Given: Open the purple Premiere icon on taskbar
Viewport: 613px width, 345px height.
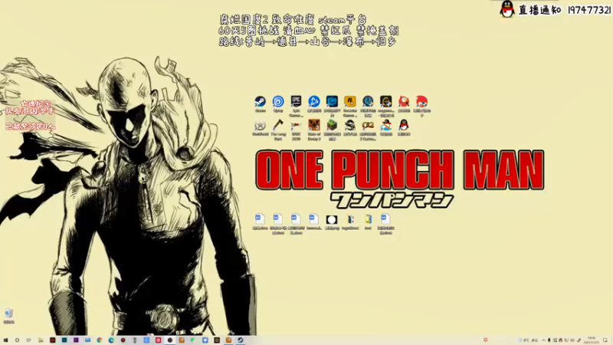Looking at the screenshot, I should pos(76,340).
